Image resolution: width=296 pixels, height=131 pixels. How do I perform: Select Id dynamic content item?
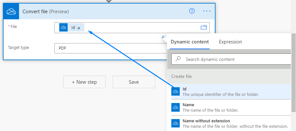(231, 91)
